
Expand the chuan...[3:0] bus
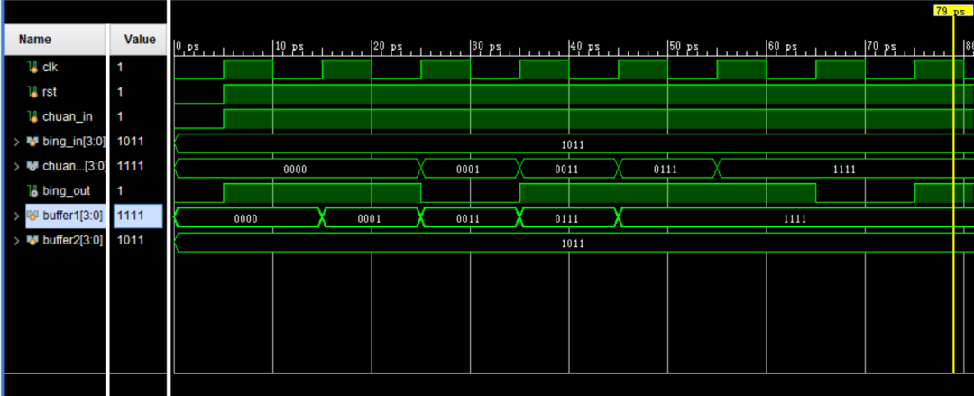[x=17, y=166]
